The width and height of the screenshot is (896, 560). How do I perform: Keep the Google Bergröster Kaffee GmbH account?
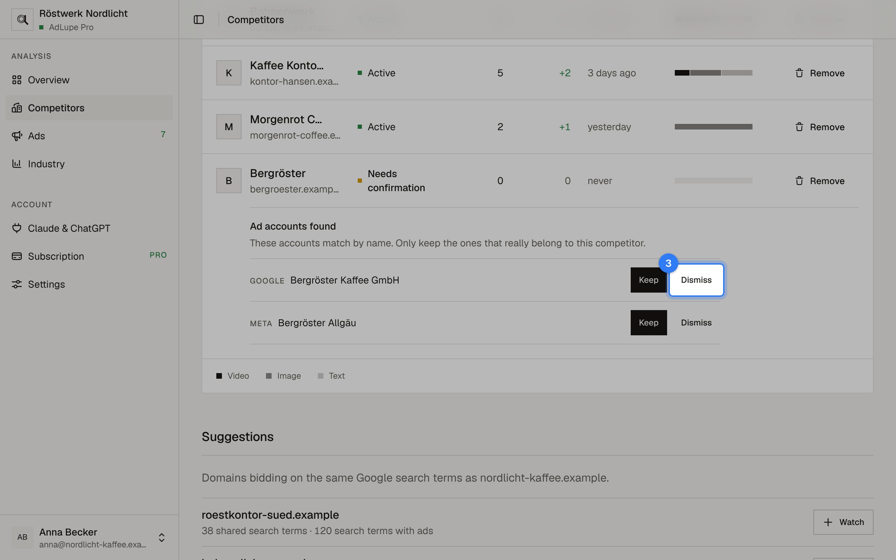pos(649,280)
